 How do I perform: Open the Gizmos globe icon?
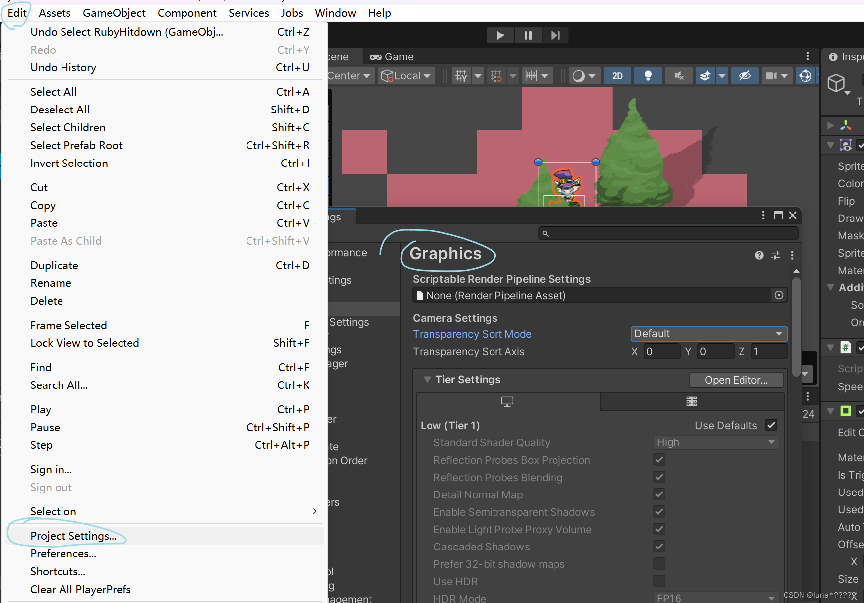tap(805, 76)
